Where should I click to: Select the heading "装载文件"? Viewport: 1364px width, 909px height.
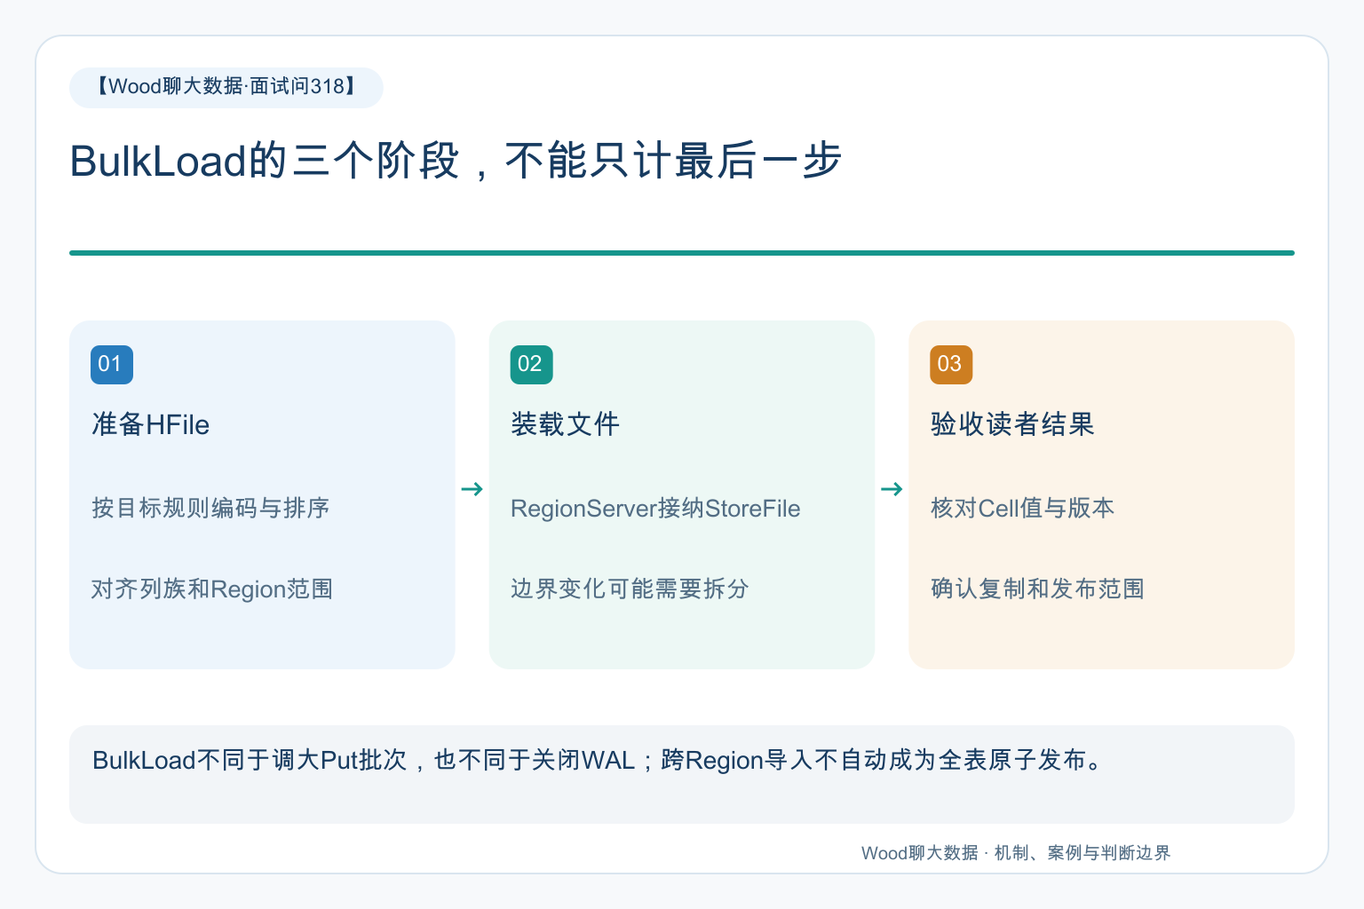coord(565,424)
